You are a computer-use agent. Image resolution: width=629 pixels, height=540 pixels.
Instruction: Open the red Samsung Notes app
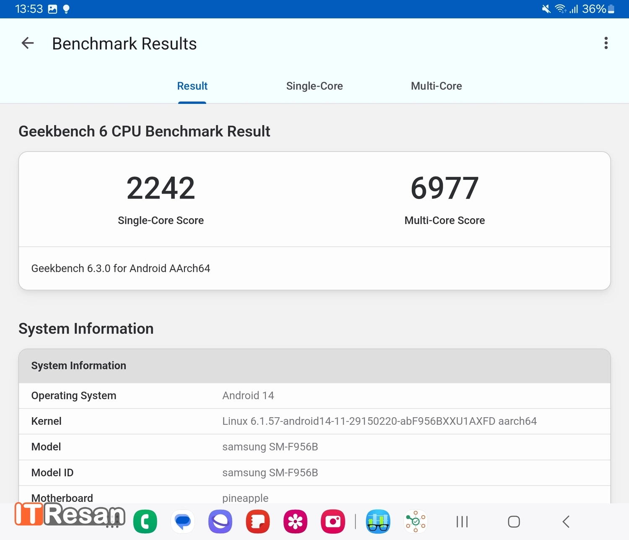point(258,522)
